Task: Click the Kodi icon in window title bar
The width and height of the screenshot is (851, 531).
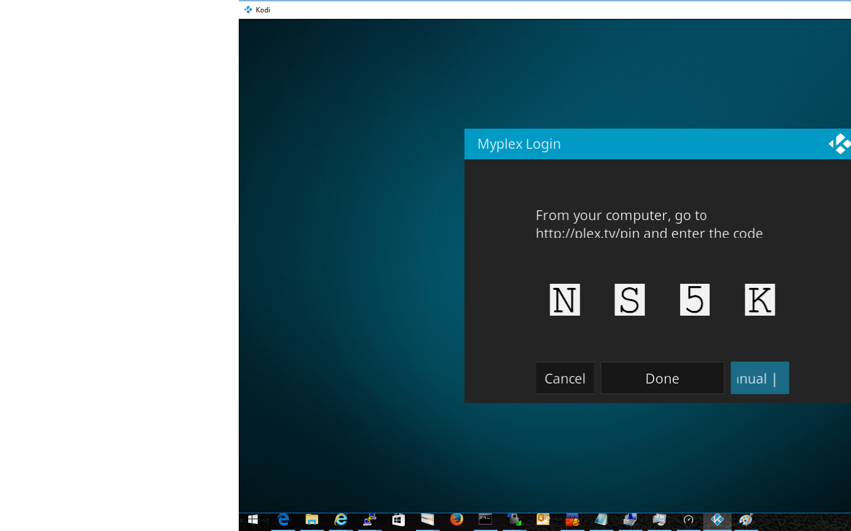Action: (248, 9)
